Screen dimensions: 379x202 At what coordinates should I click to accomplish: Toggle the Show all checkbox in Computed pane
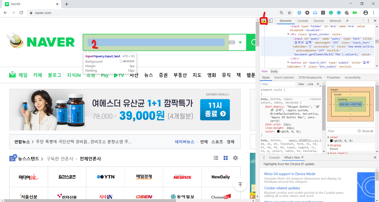359,131
